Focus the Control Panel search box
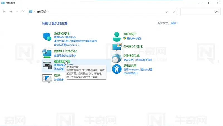 tap(200, 12)
